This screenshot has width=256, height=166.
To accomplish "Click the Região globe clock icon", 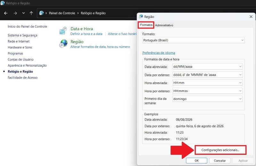I will click(x=63, y=44).
